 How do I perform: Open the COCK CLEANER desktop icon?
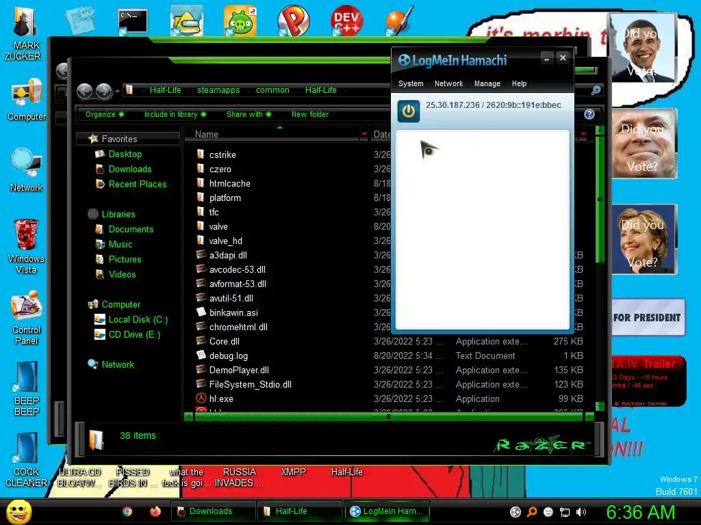coord(26,460)
